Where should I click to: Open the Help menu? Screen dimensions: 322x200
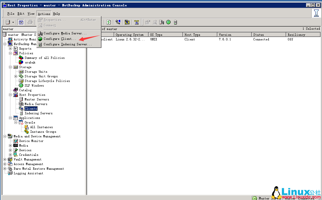56,14
